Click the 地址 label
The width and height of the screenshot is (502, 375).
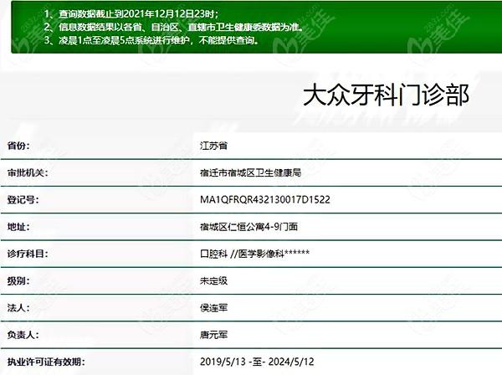[x=18, y=227]
